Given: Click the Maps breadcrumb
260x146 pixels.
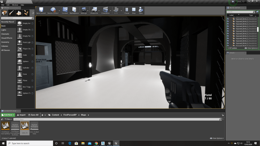Looking at the screenshot, I should [x=83, y=115].
